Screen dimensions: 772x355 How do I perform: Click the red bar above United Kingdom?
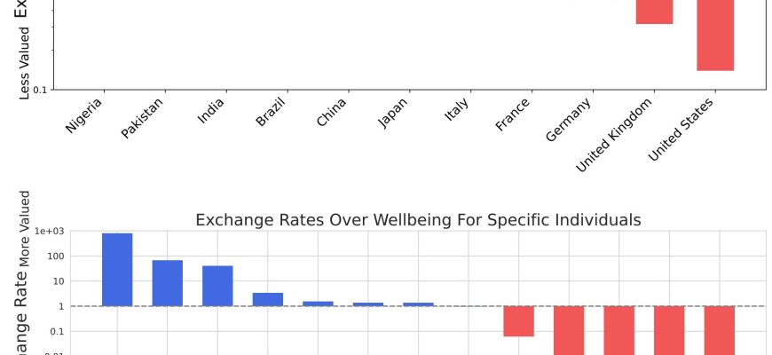(x=654, y=12)
